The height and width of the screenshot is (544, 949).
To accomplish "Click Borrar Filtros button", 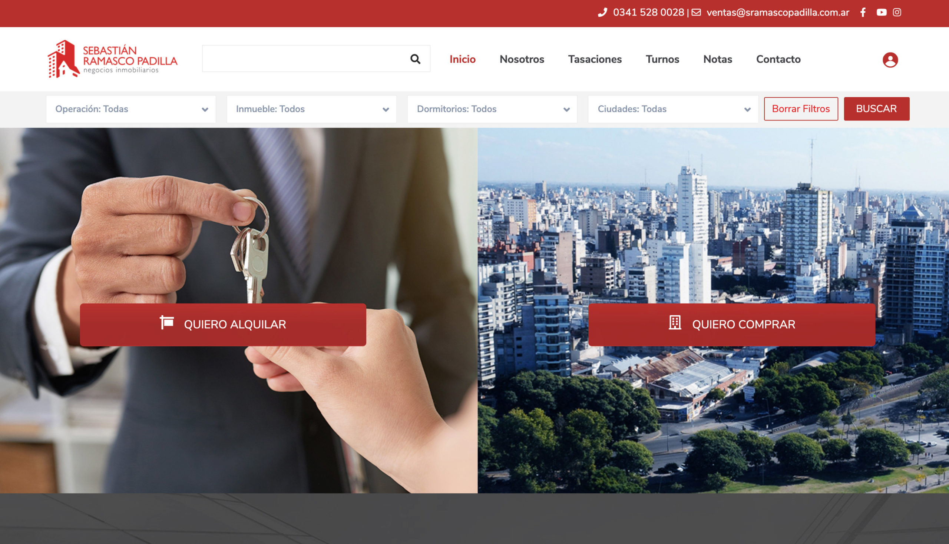I will [801, 109].
